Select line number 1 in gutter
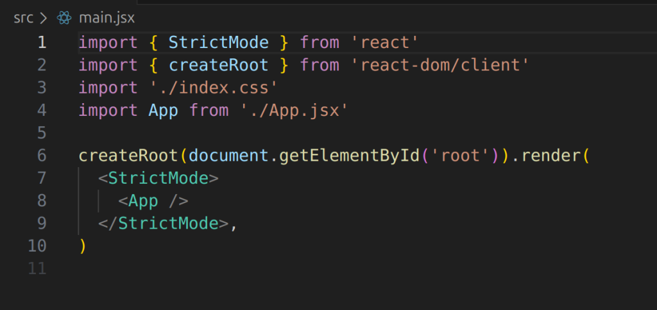 (x=41, y=43)
